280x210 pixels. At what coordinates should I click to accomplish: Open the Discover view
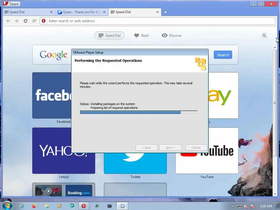[172, 36]
